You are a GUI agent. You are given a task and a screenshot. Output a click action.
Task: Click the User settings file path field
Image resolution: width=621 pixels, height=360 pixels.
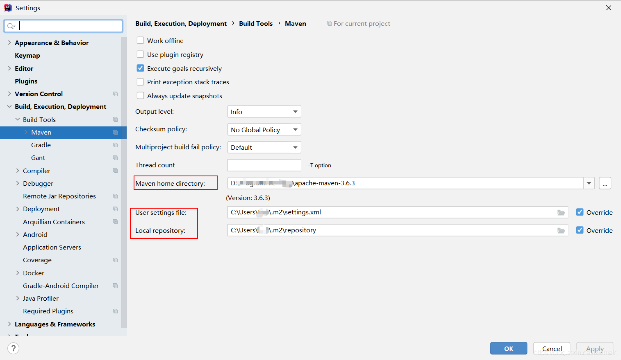398,212
